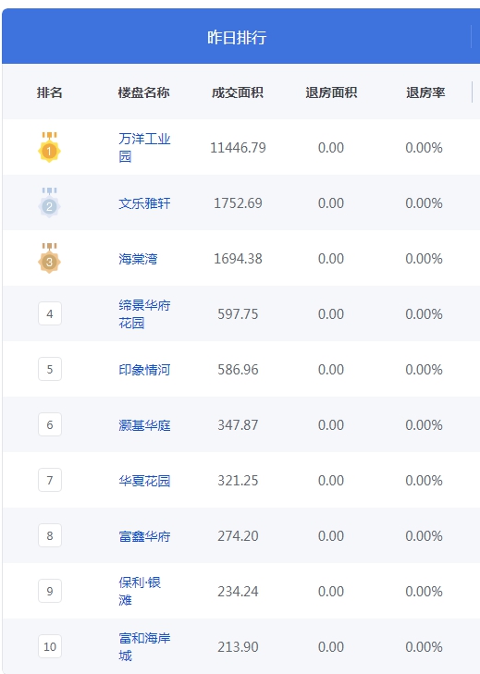The height and width of the screenshot is (674, 480).
Task: Click the 退房率 column header
Action: [x=425, y=92]
